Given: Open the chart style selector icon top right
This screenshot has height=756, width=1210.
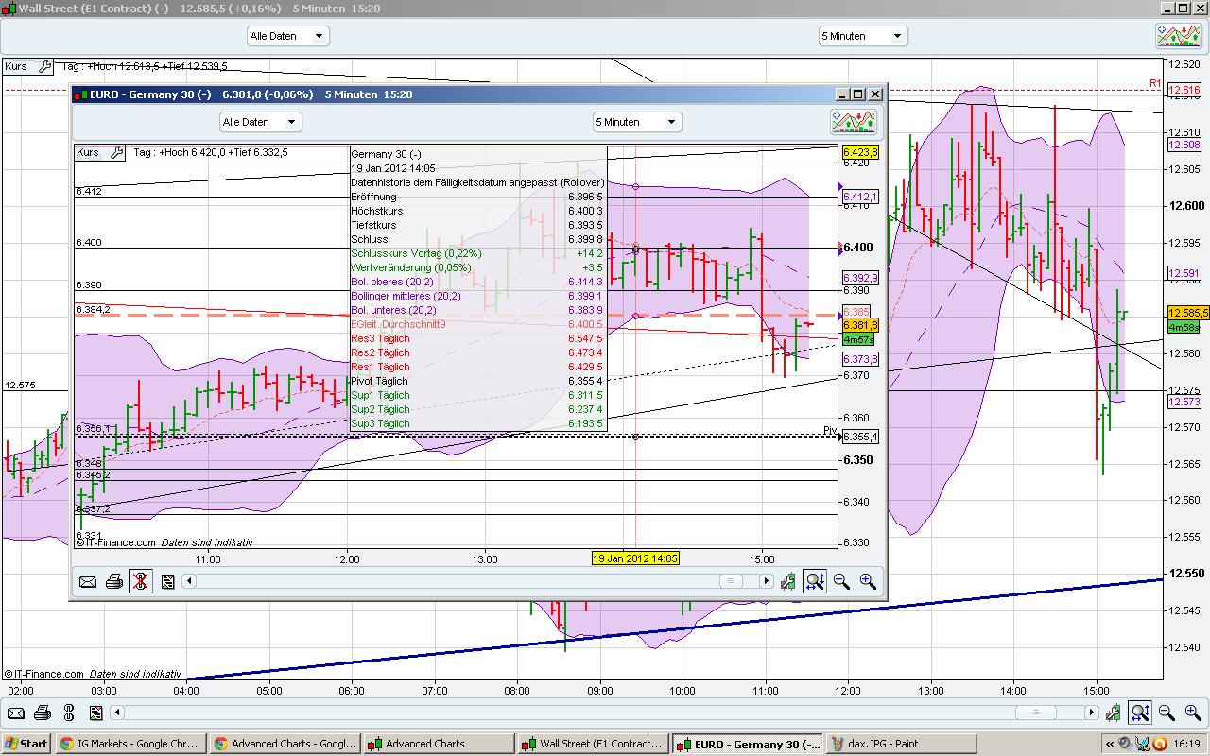Looking at the screenshot, I should click(x=852, y=121).
